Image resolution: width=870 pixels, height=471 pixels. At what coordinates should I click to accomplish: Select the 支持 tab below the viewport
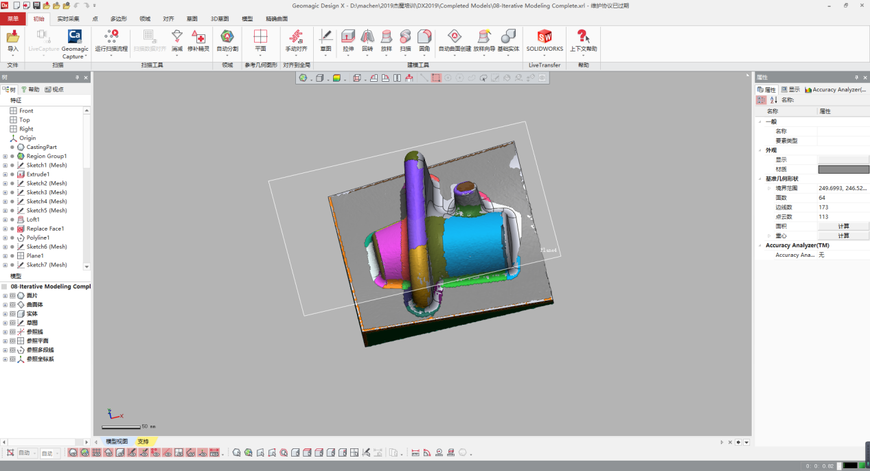pyautogui.click(x=143, y=441)
